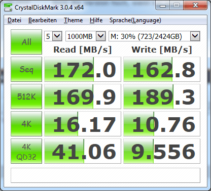Open the Bearbeiten menu

[x=43, y=20]
